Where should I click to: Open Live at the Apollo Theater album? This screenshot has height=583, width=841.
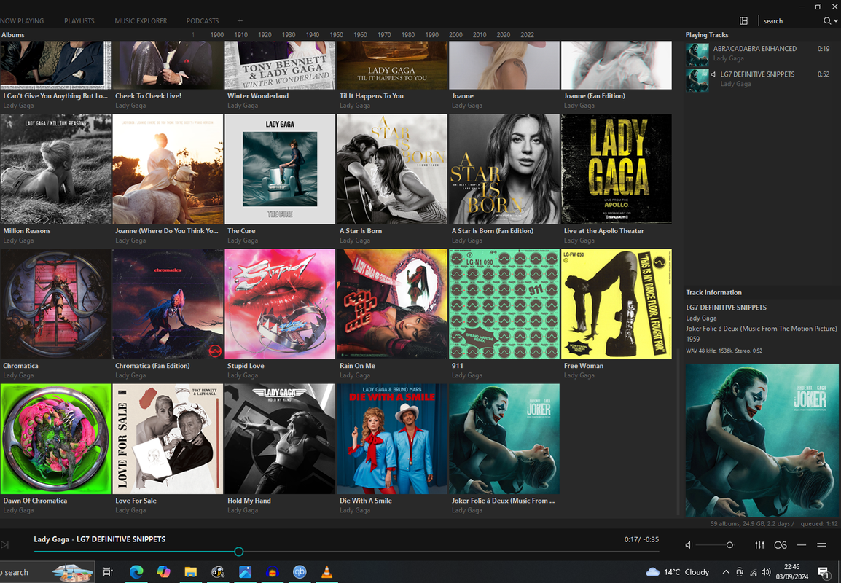[617, 169]
